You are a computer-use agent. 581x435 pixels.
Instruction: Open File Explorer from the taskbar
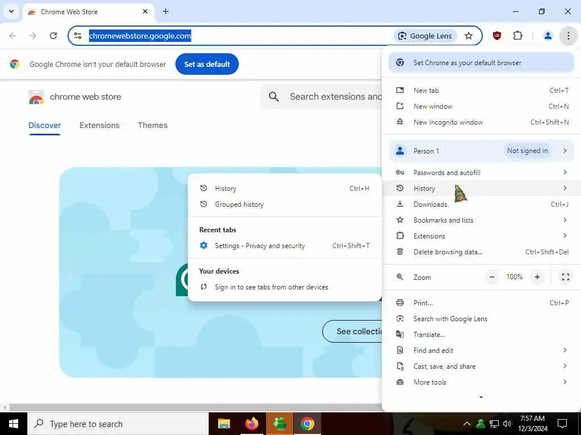[224, 424]
